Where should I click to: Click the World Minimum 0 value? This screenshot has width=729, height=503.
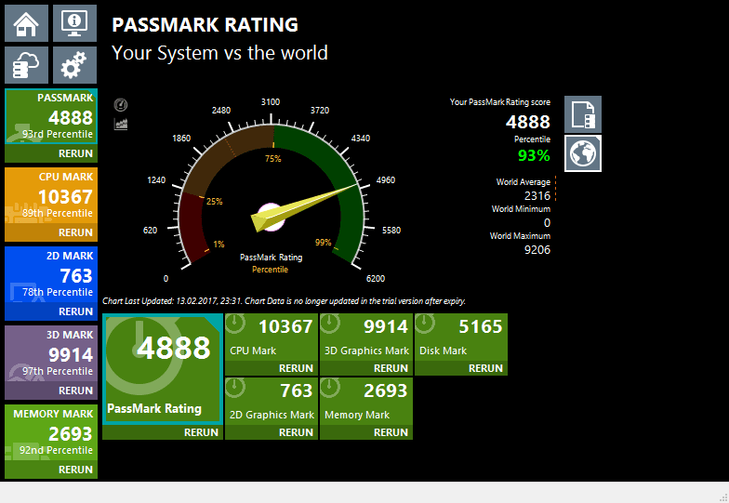coord(547,223)
